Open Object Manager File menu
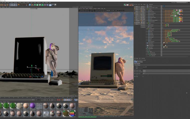This screenshot has height=119, width=190. click(x=137, y=5)
